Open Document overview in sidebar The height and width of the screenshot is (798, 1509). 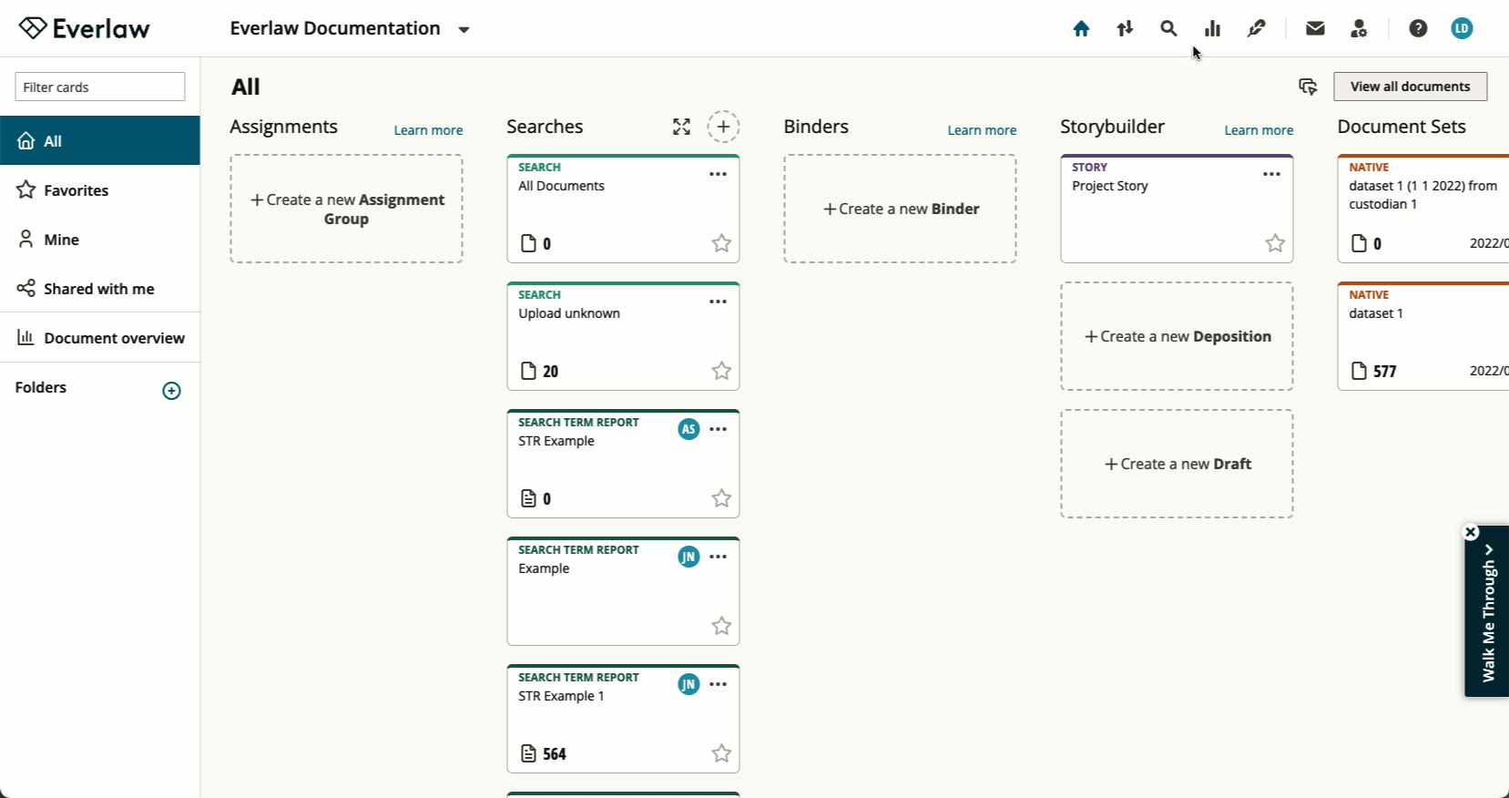100,337
